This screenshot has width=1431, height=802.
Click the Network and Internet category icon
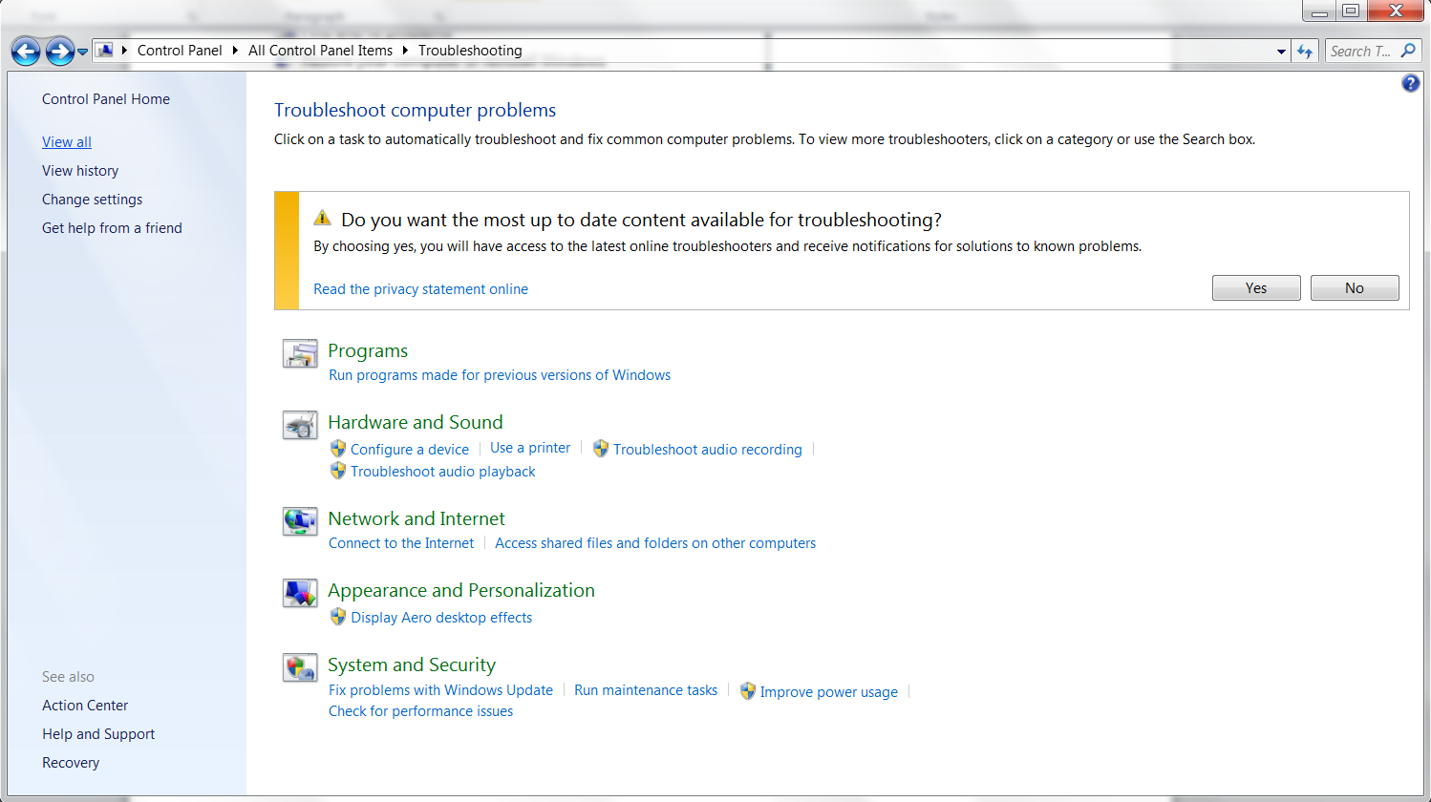[300, 521]
